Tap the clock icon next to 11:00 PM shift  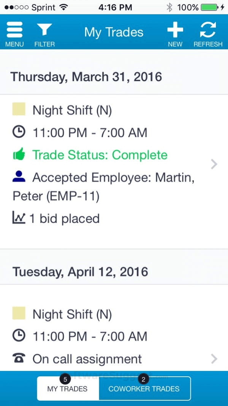coord(18,132)
